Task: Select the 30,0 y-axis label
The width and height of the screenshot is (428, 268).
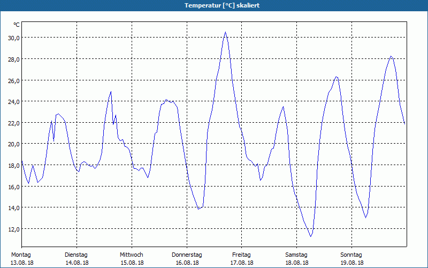Action: (13, 38)
